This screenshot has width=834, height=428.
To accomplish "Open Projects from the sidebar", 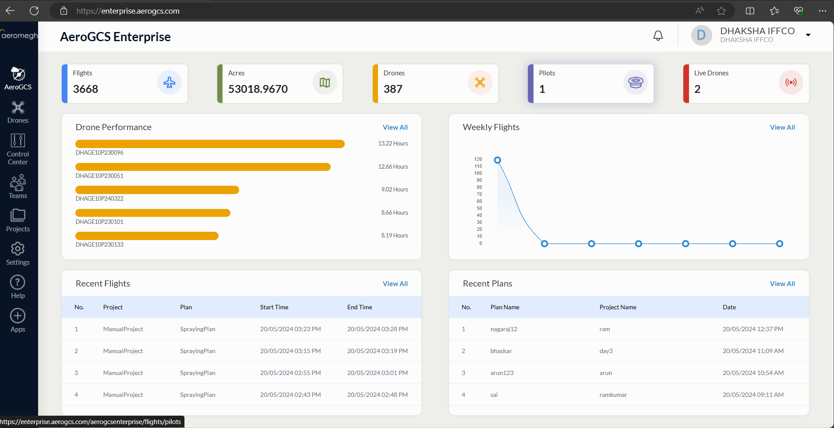I will 18,220.
